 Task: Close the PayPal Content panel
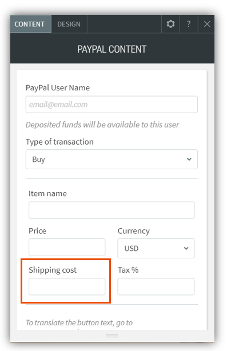(x=207, y=24)
